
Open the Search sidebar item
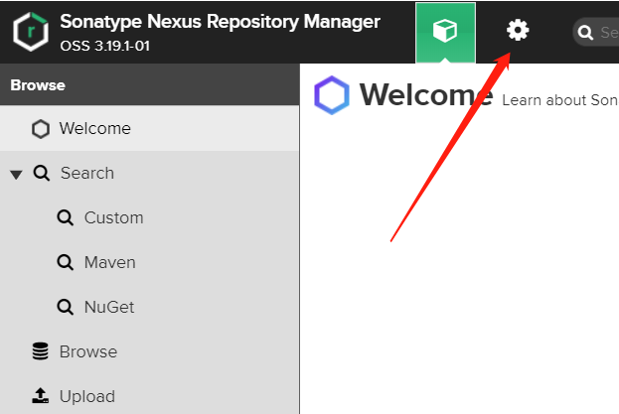[149, 173]
